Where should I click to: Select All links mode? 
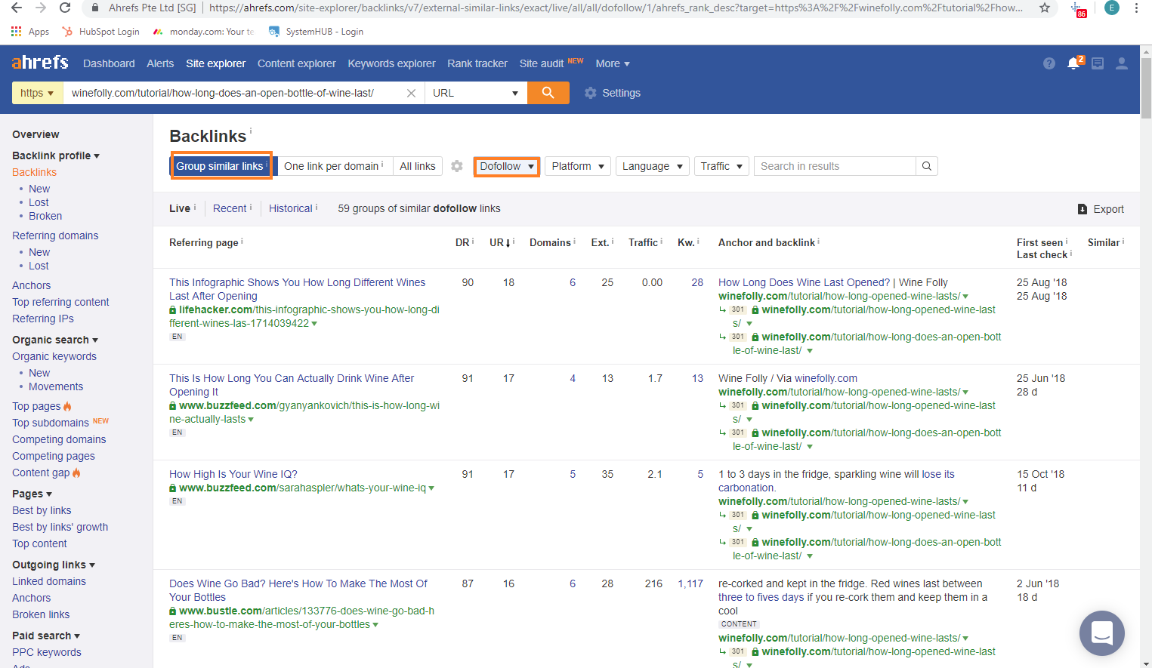(x=418, y=166)
